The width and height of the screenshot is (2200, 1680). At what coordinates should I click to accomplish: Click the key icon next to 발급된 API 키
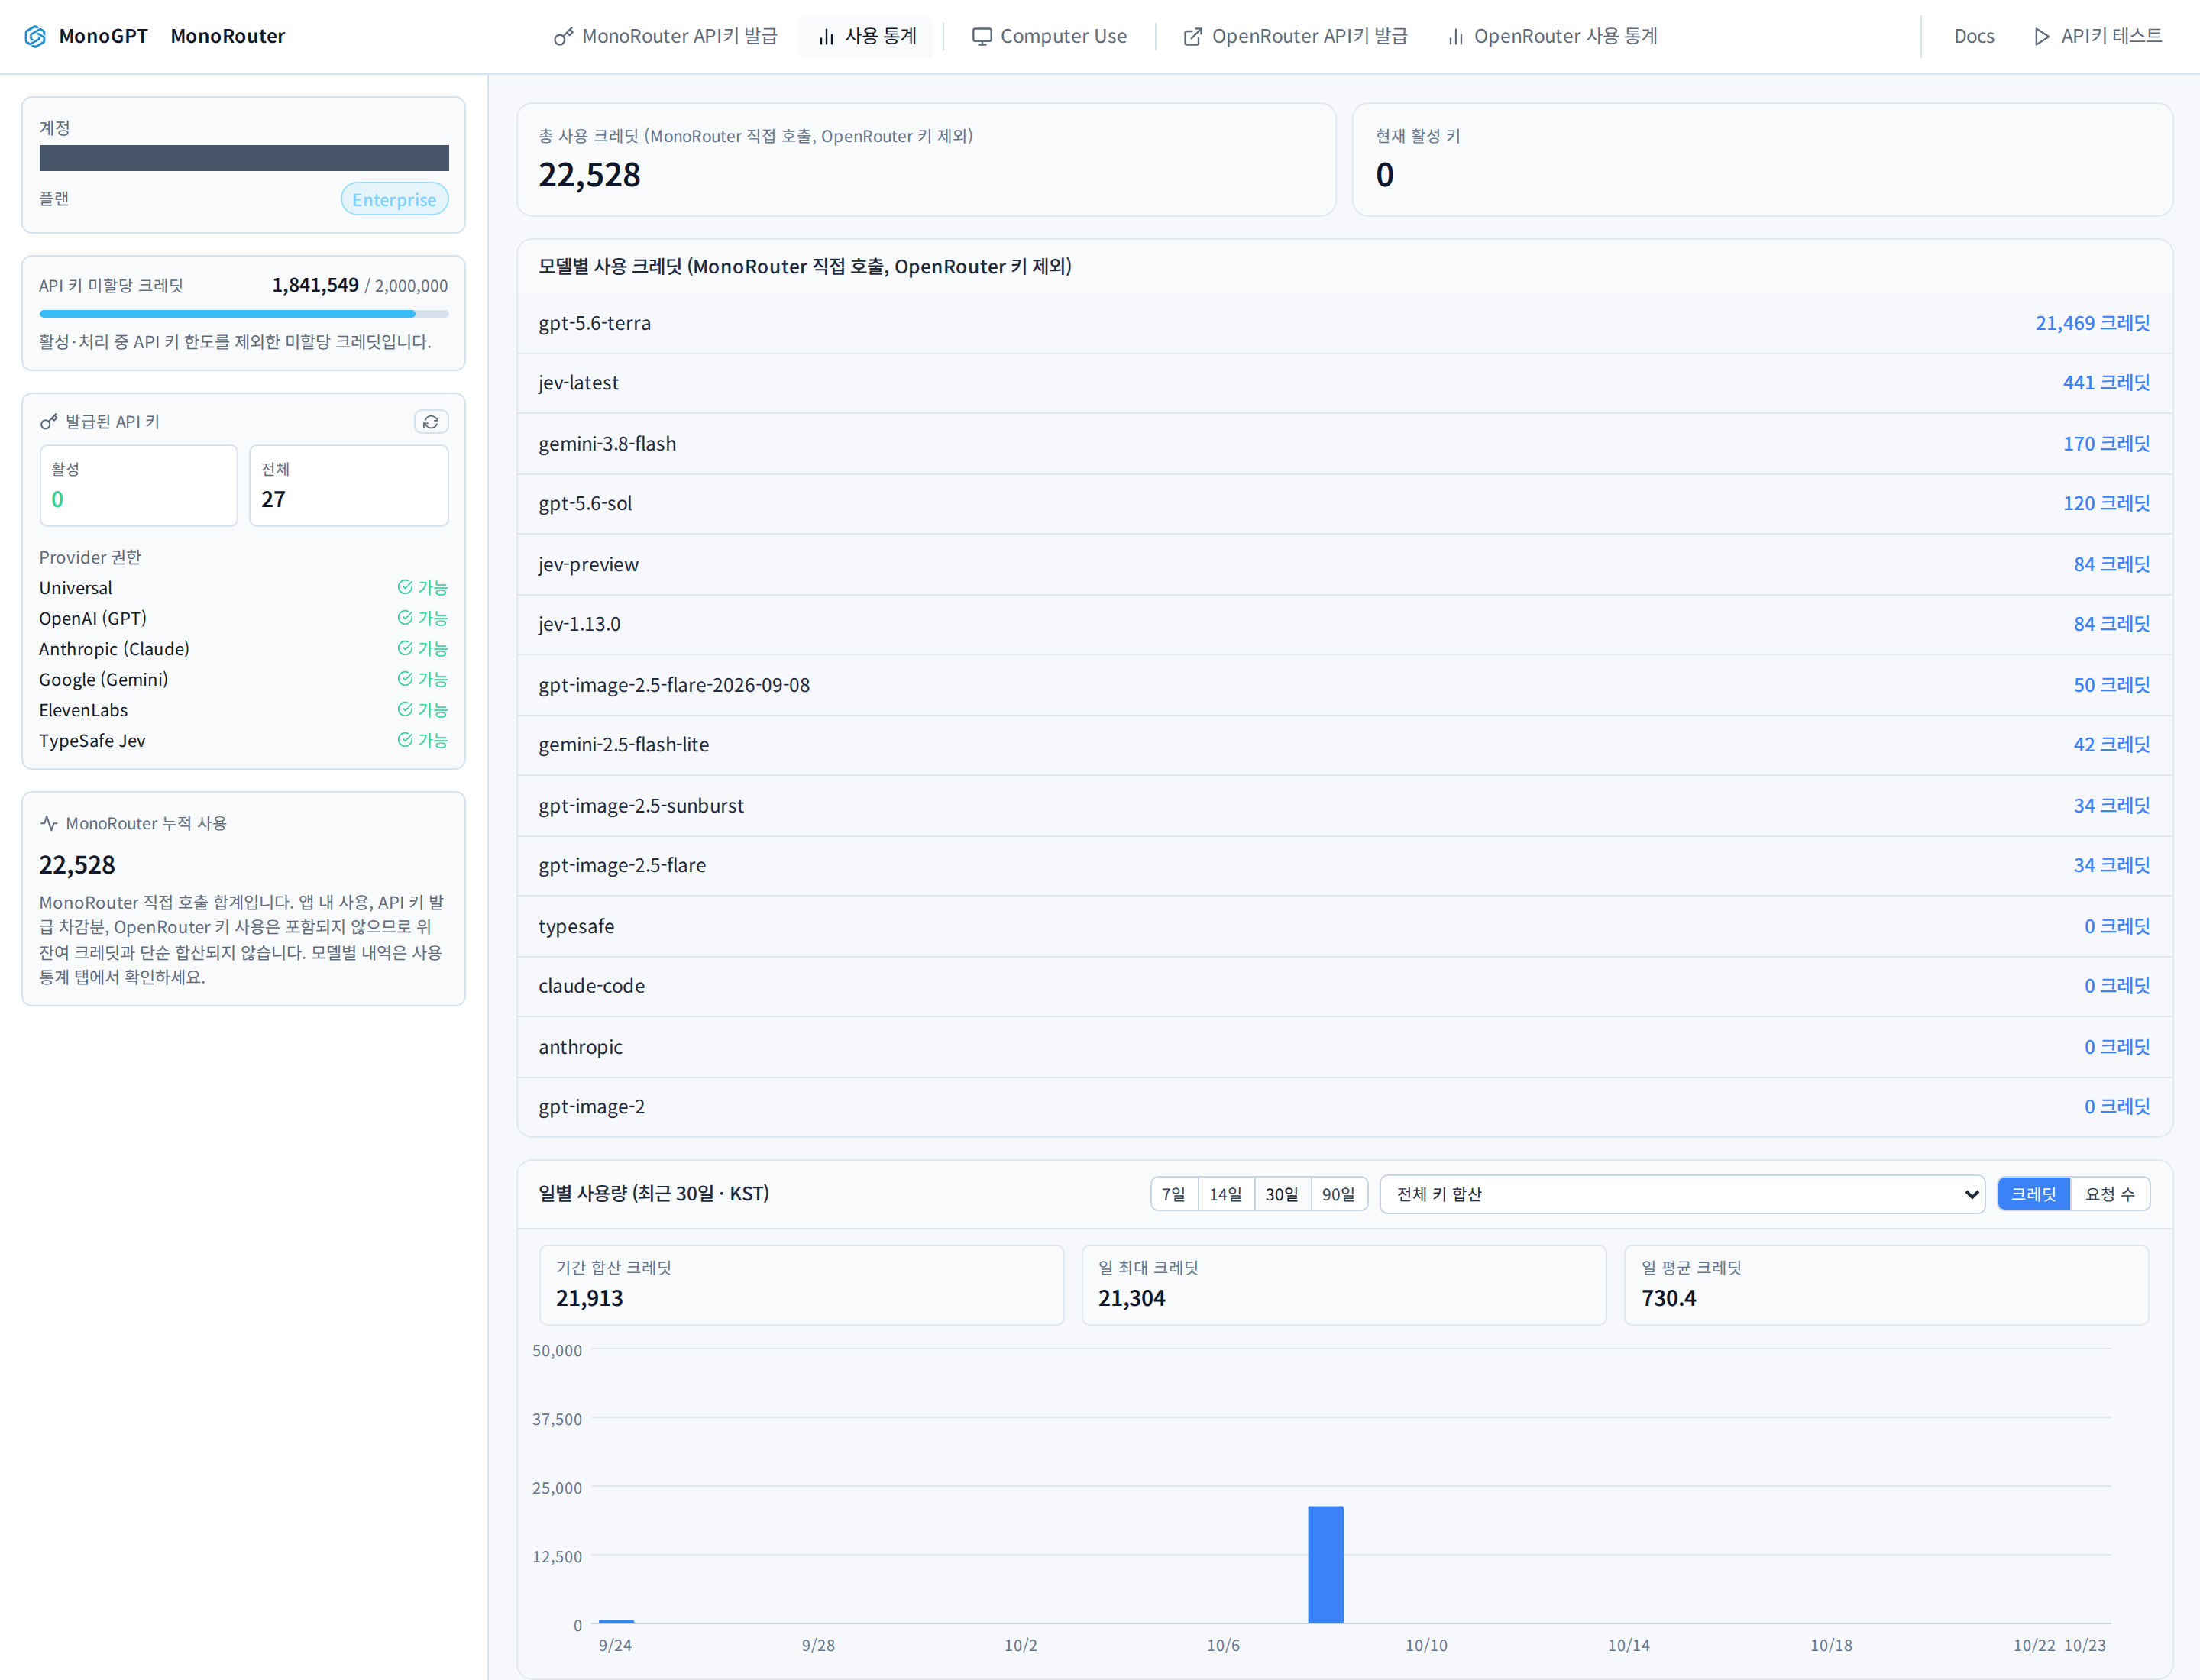[x=48, y=422]
